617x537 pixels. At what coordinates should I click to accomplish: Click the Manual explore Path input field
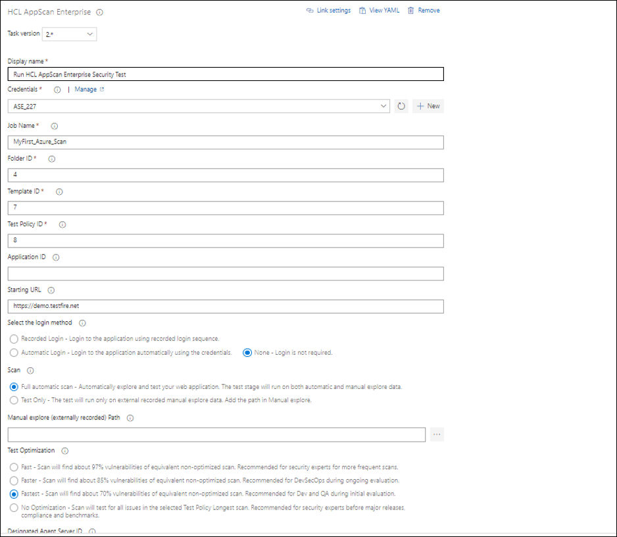[x=216, y=434]
